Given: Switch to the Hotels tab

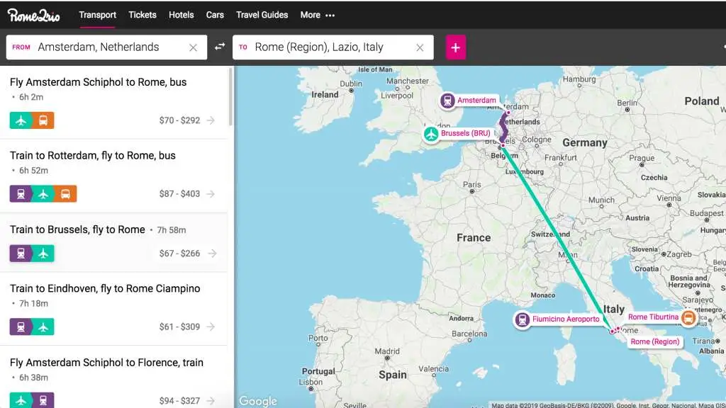Looking at the screenshot, I should [x=181, y=14].
